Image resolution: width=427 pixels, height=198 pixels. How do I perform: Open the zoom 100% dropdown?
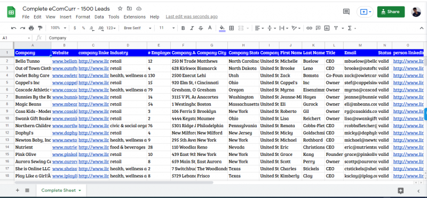58,28
